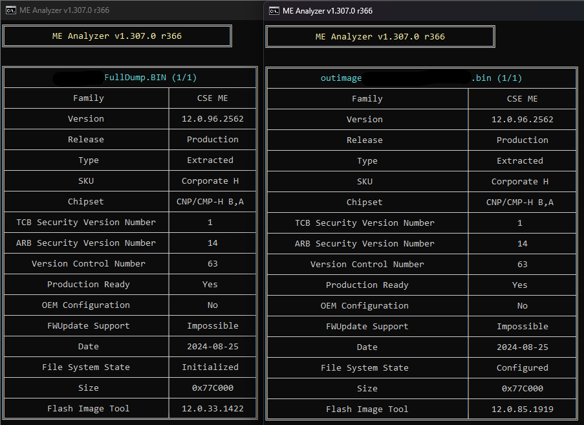Select the Date label in the FullDump.BIN table
This screenshot has height=425, width=584.
click(x=88, y=347)
